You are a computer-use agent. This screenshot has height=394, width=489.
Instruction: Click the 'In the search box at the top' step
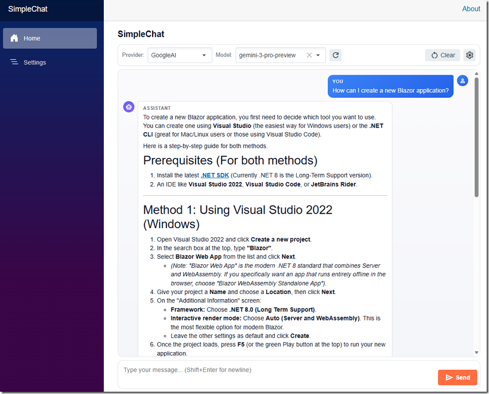click(214, 248)
